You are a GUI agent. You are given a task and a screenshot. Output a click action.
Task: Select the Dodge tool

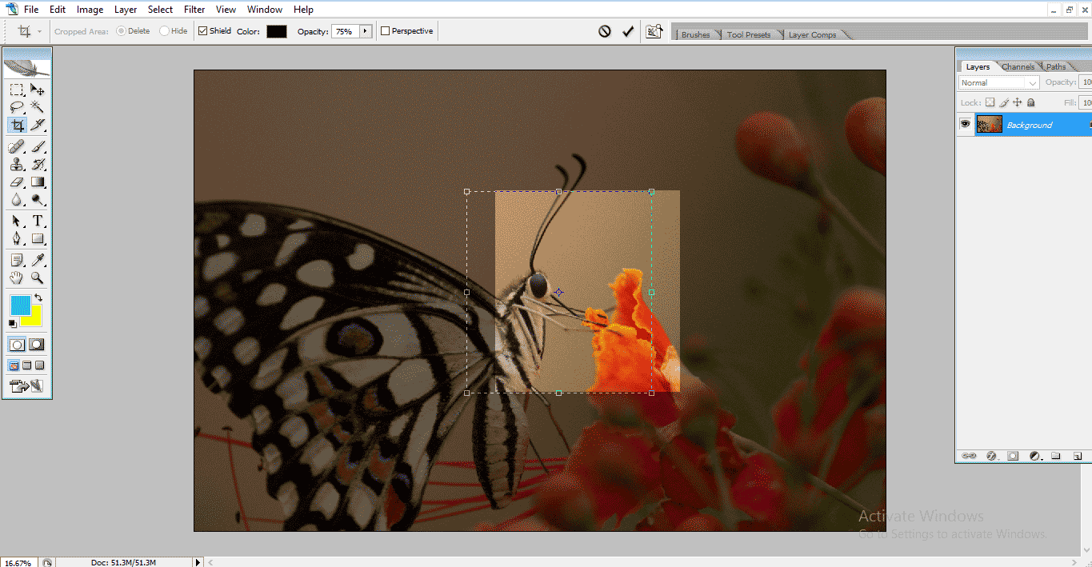pos(38,200)
